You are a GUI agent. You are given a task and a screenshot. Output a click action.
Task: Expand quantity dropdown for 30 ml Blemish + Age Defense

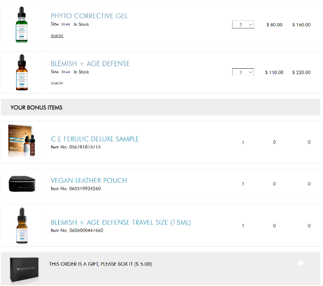pos(243,72)
